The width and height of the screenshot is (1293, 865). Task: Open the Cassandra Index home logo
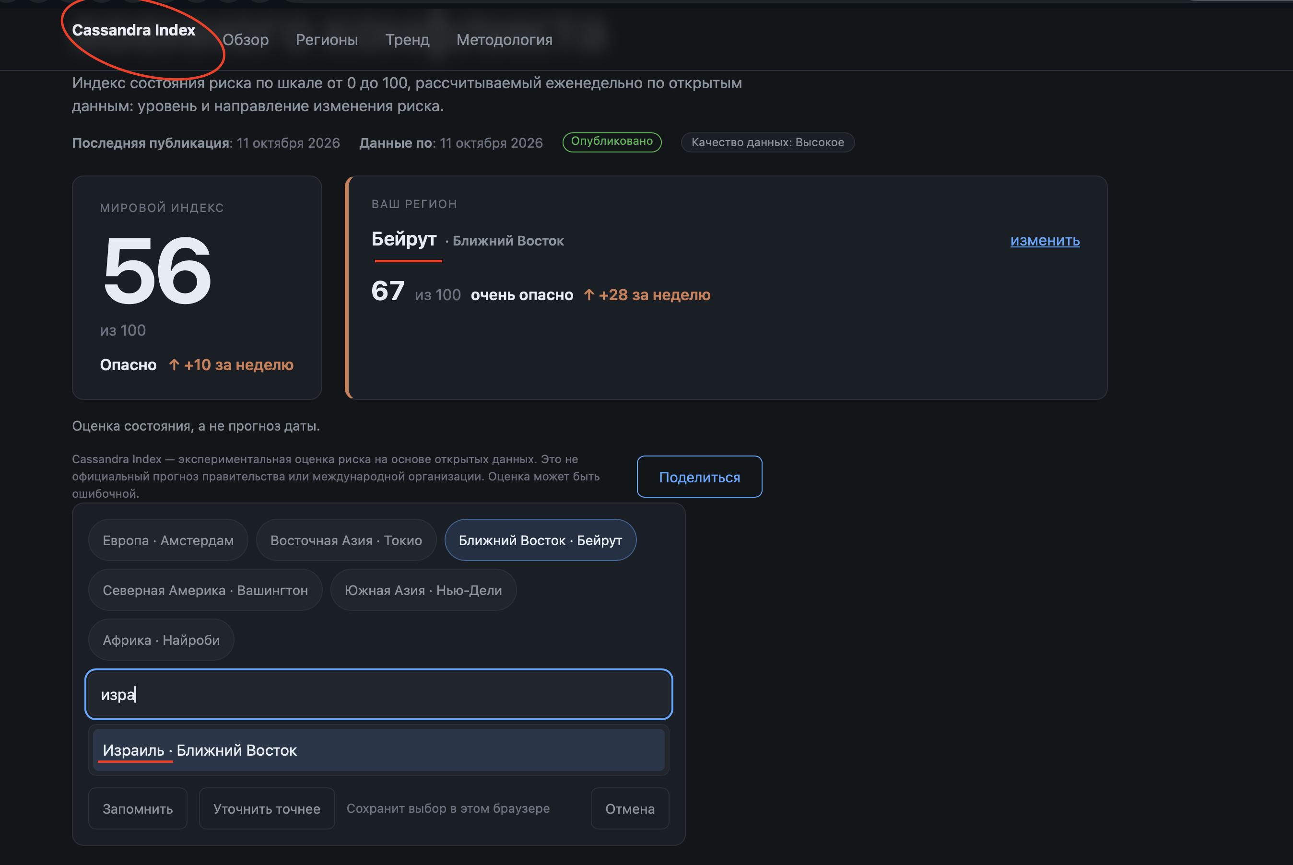pyautogui.click(x=133, y=30)
